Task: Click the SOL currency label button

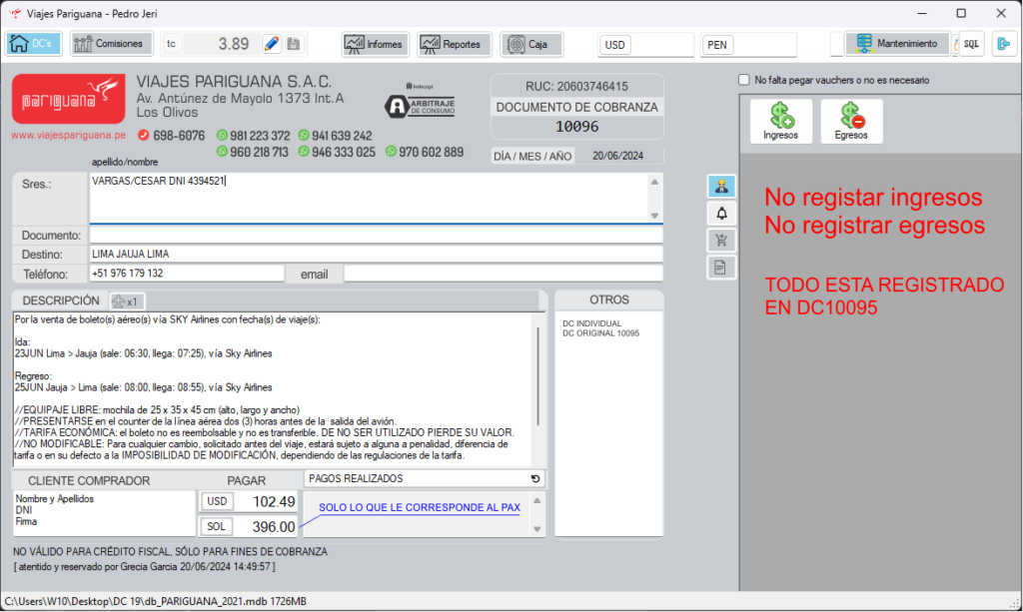Action: (x=217, y=526)
